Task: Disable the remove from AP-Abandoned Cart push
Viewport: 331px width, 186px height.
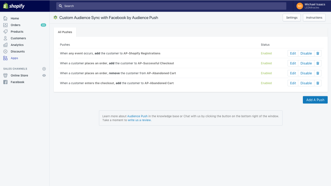Action: (x=306, y=73)
